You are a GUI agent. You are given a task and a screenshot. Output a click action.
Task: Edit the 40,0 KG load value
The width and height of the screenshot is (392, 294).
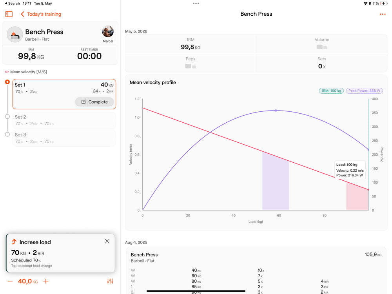28,281
